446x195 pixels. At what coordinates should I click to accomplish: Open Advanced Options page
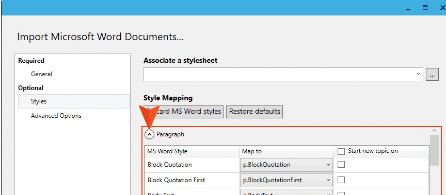56,116
